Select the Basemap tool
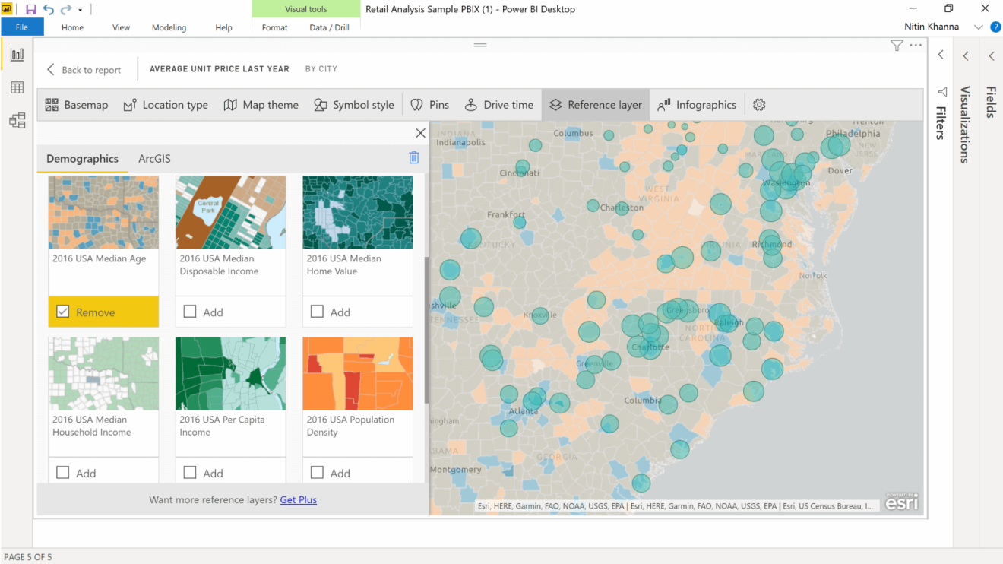1003x564 pixels. pos(76,105)
